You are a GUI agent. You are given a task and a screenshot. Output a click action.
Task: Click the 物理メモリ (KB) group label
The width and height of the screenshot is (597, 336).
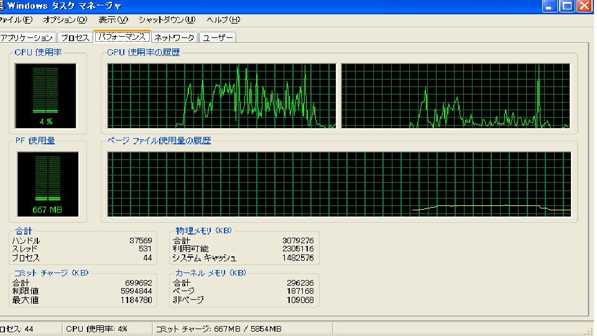point(203,231)
